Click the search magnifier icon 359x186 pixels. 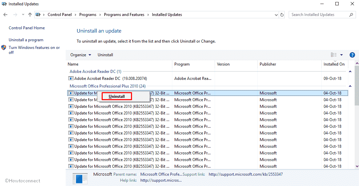tap(351, 15)
